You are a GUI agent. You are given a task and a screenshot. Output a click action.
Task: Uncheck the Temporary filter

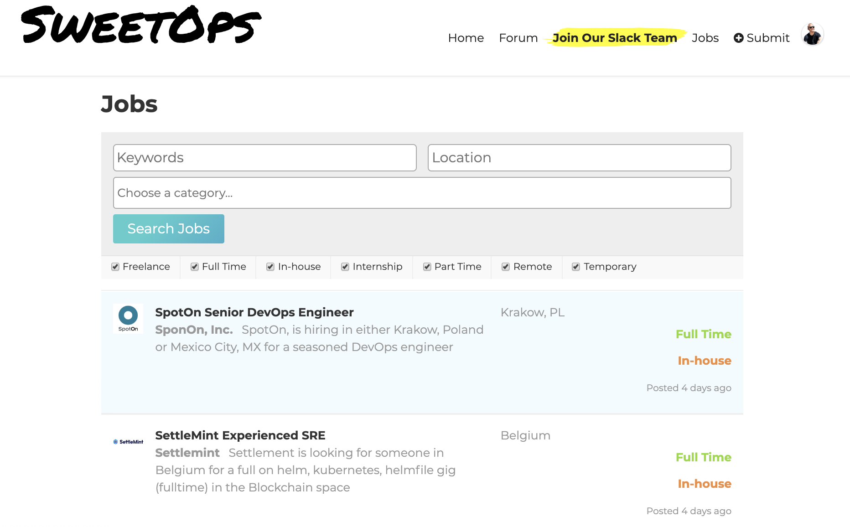(x=576, y=267)
